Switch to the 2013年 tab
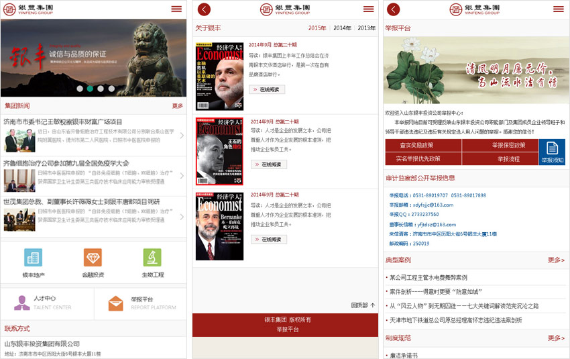Image resolution: width=570 pixels, height=359 pixels. [366, 28]
